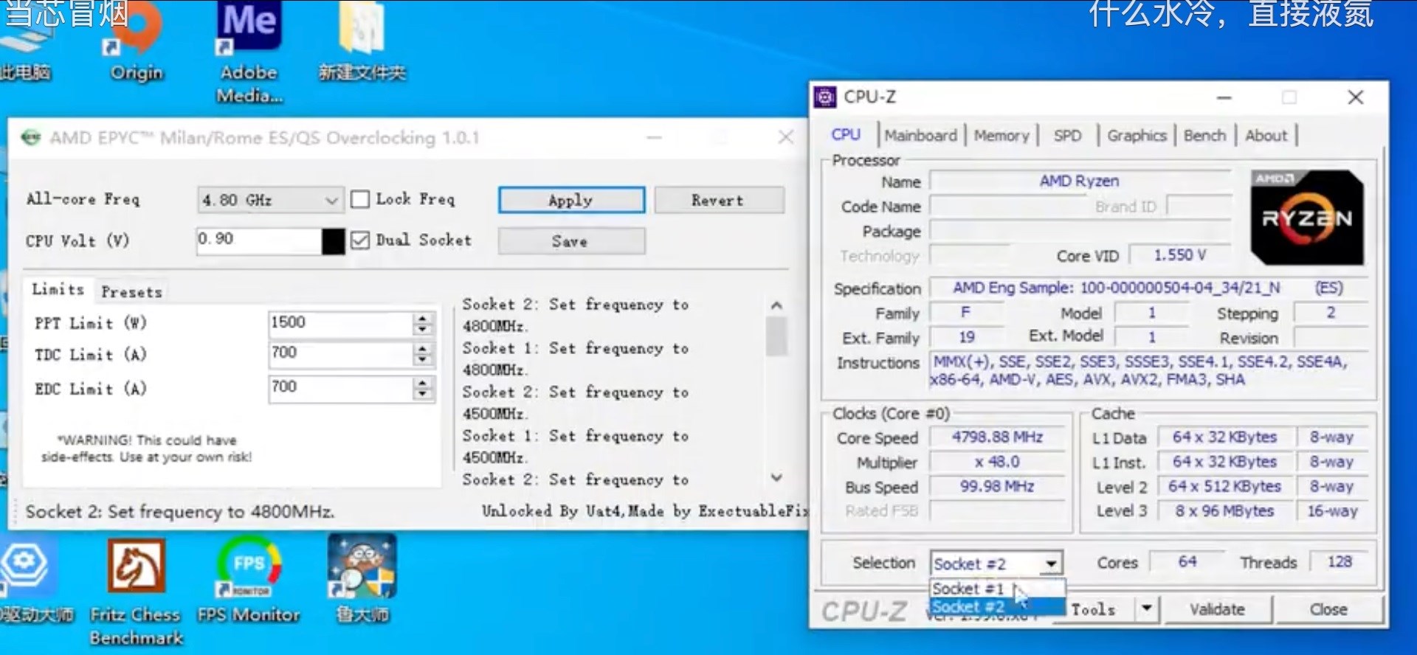Open the 新建文件夹 folder icon
Screen dimensions: 1417x655
(362, 41)
